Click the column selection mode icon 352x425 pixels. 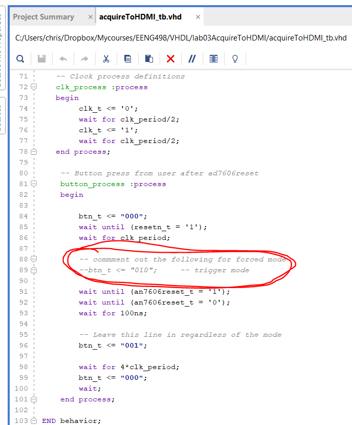pos(213,58)
